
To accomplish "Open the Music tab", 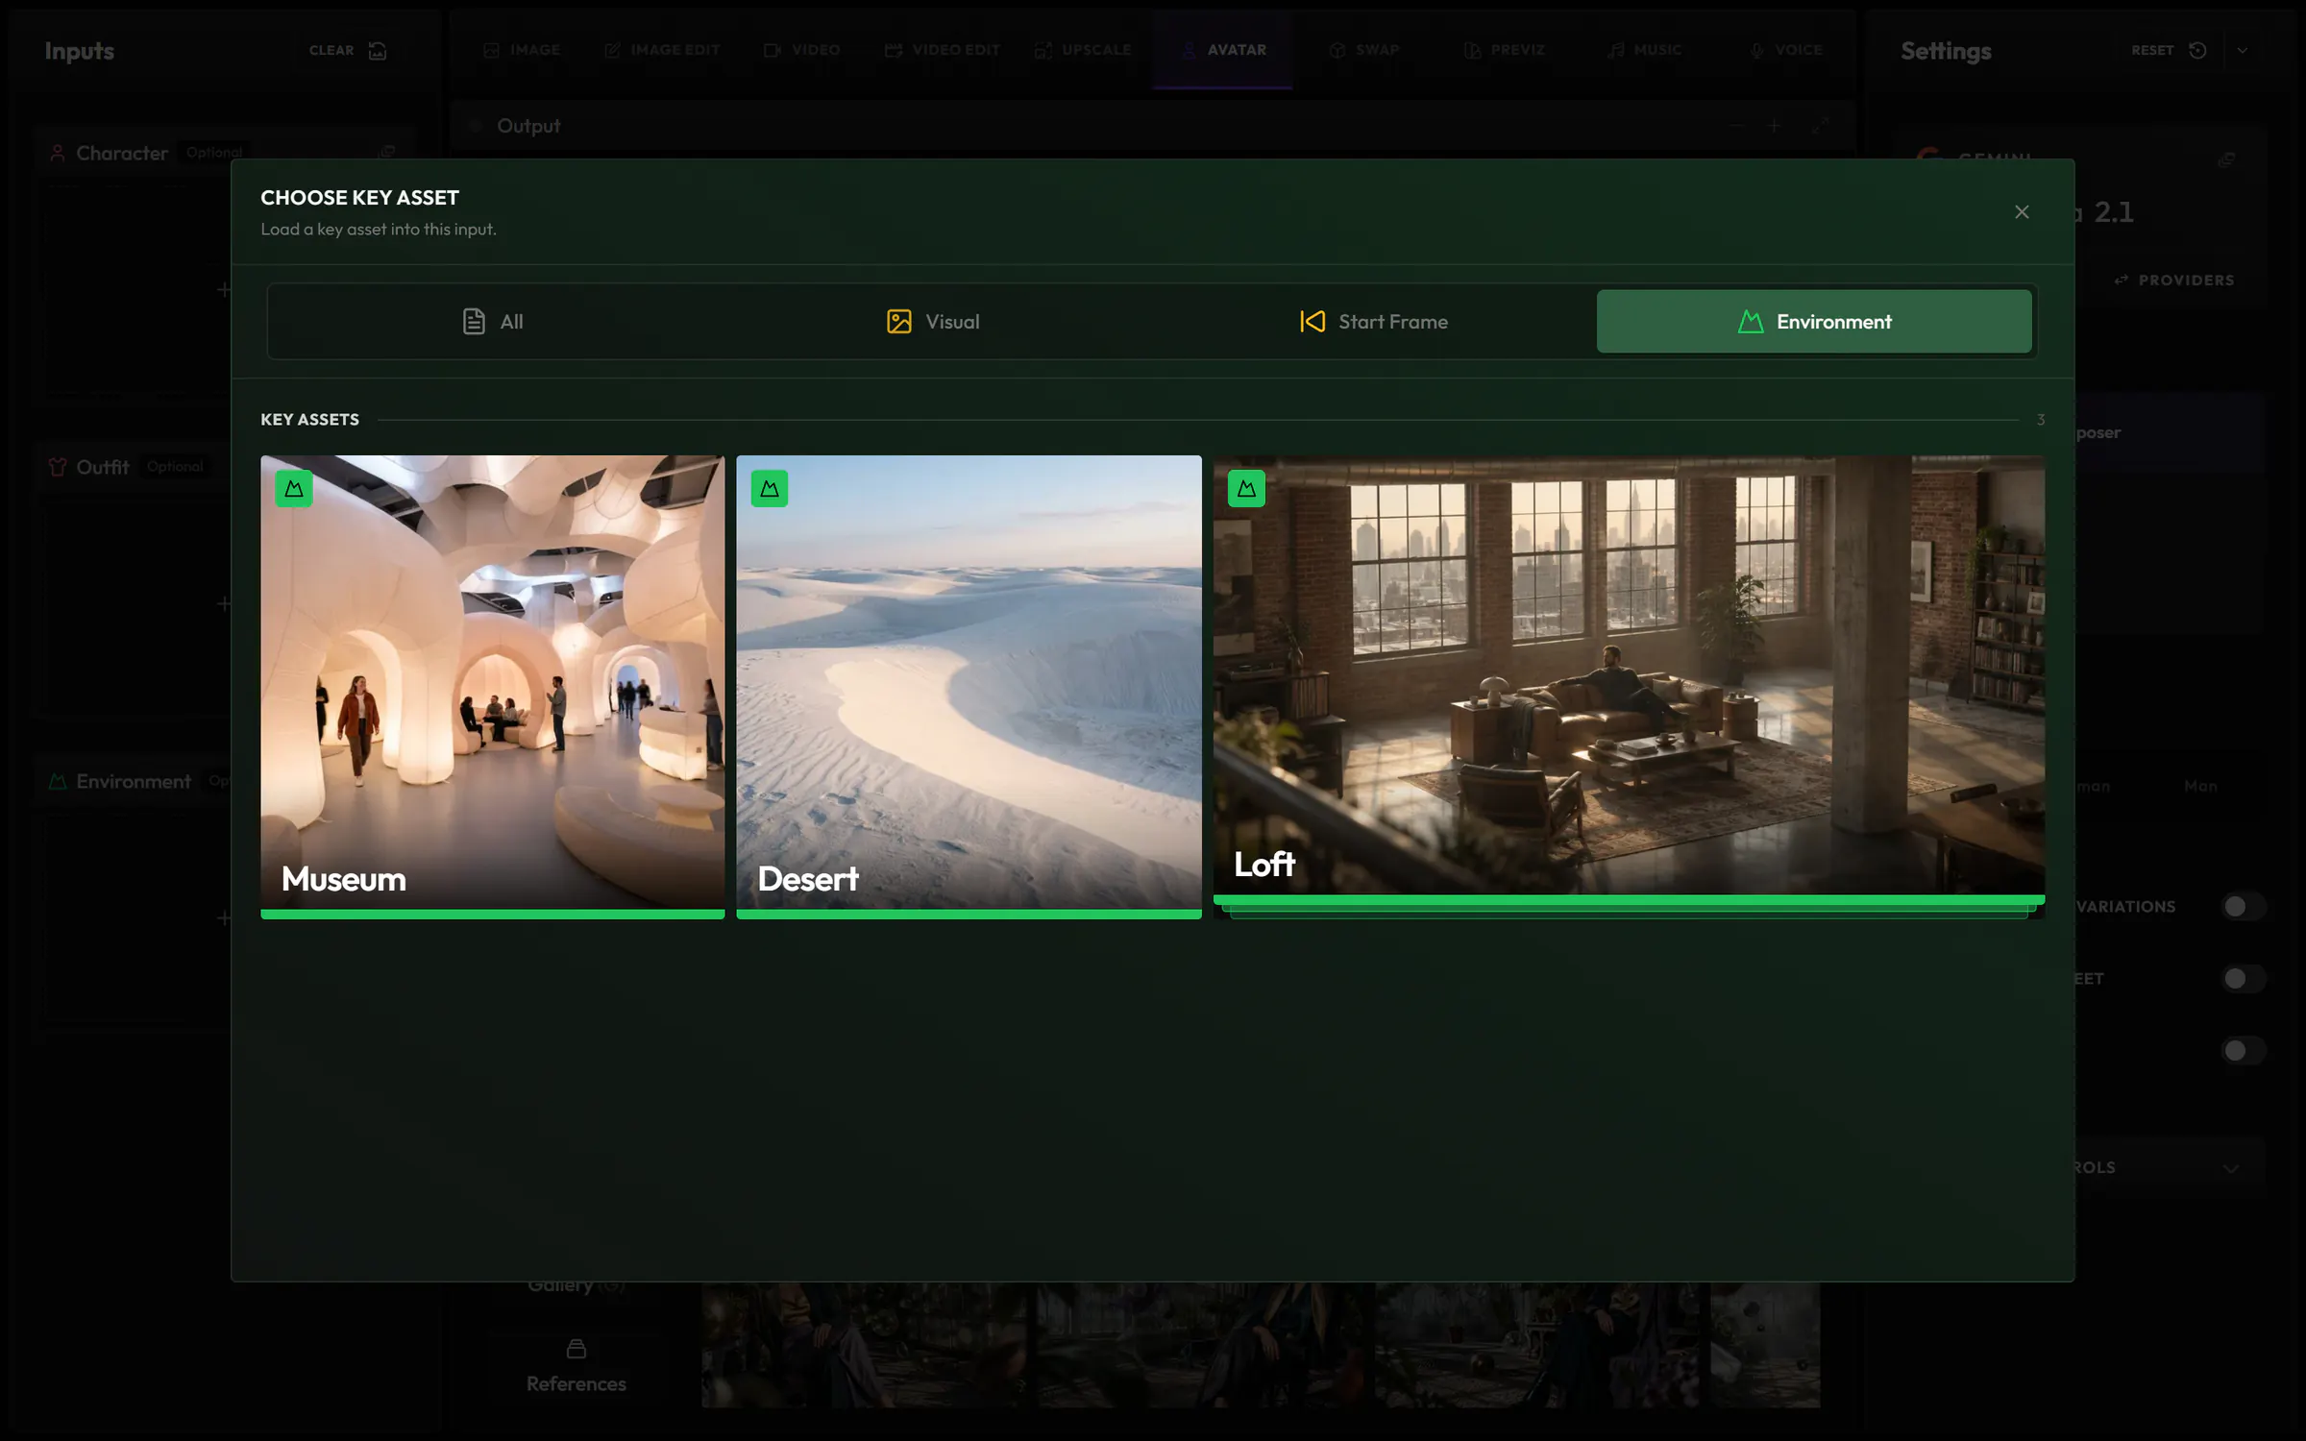I will 1644,50.
